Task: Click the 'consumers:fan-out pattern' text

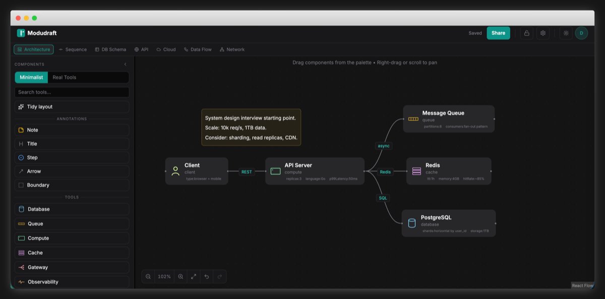Action: (x=466, y=126)
